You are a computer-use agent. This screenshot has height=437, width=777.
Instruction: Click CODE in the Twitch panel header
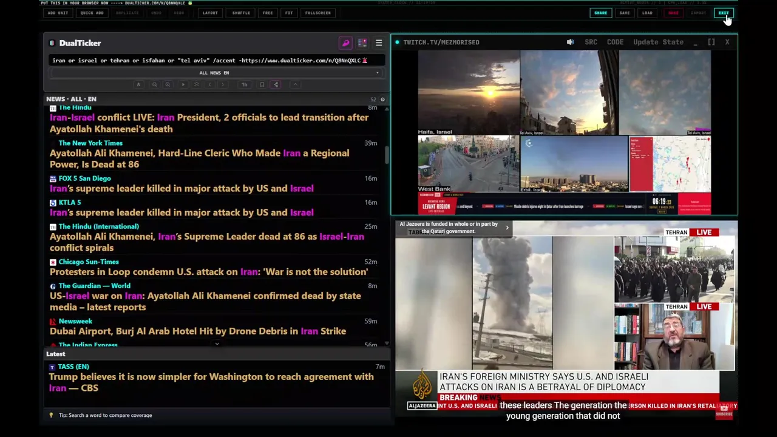(x=615, y=42)
